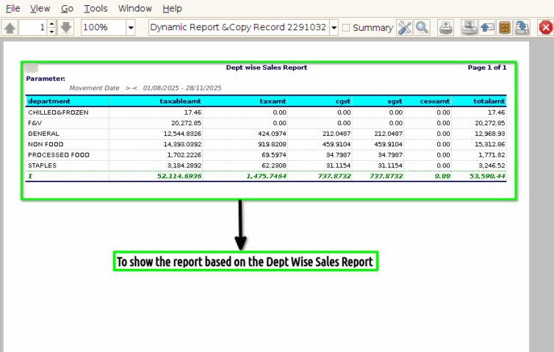Click total amount 3,246.52 for STAPLES
554x352 pixels.
(x=492, y=165)
